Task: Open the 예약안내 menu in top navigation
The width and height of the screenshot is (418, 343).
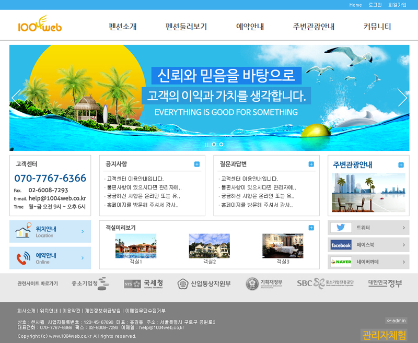Action: tap(250, 27)
